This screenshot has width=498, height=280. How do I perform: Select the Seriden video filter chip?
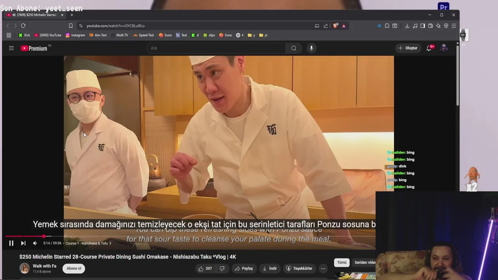tap(364, 262)
